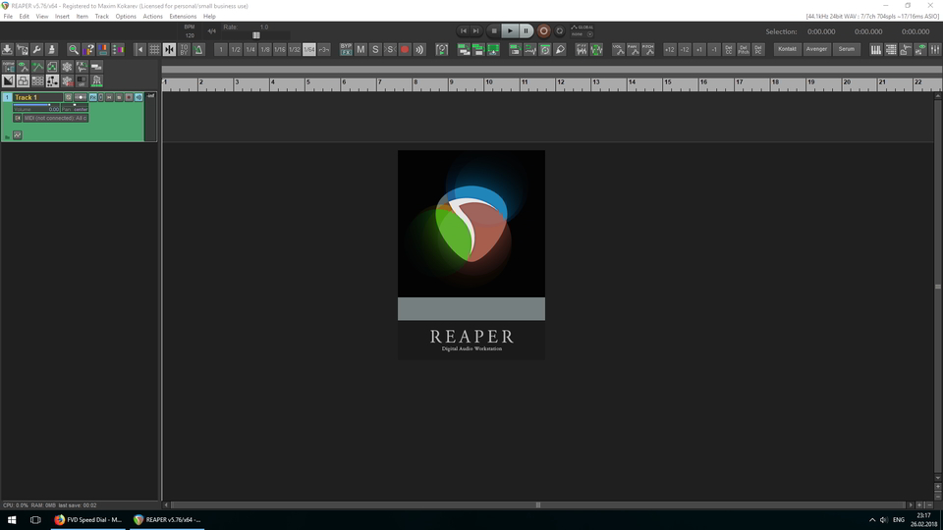This screenshot has height=530, width=943.
Task: Click timeline ruler at bar 10
Action: pos(489,82)
